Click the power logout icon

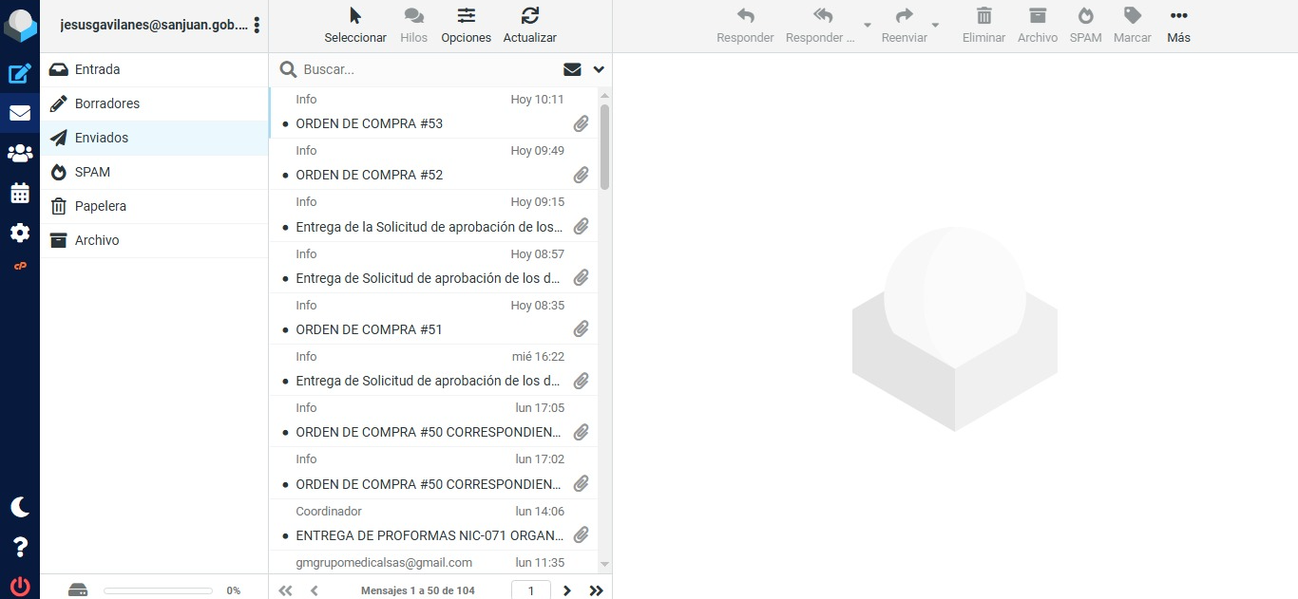(x=20, y=586)
